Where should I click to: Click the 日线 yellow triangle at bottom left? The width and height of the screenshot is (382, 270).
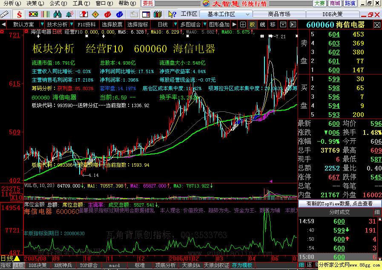point(17,258)
